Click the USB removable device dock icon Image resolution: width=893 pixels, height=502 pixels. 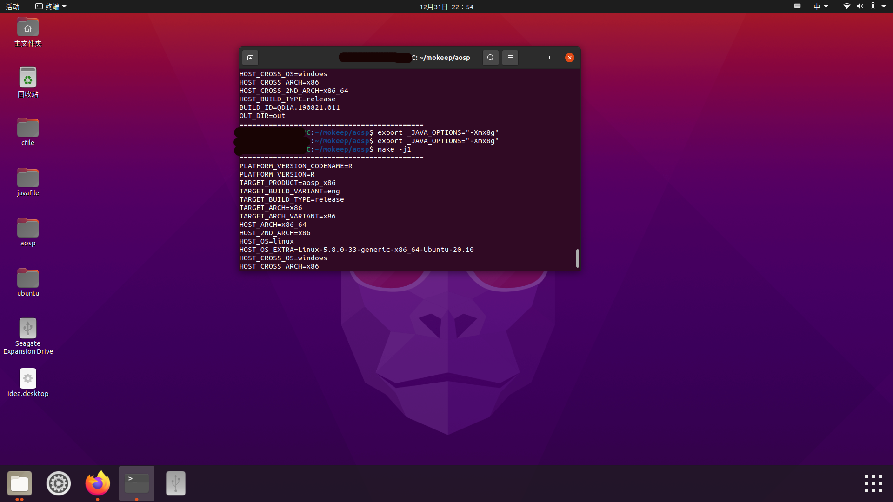pyautogui.click(x=175, y=483)
